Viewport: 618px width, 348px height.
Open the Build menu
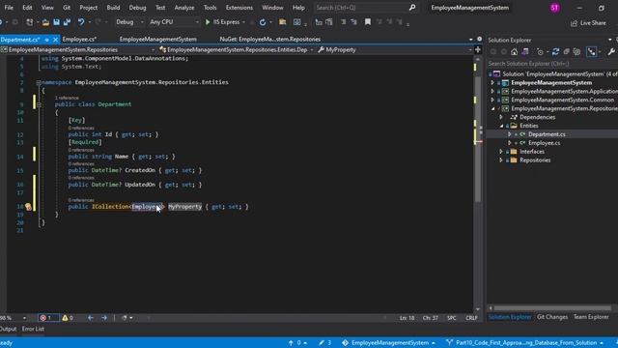113,8
